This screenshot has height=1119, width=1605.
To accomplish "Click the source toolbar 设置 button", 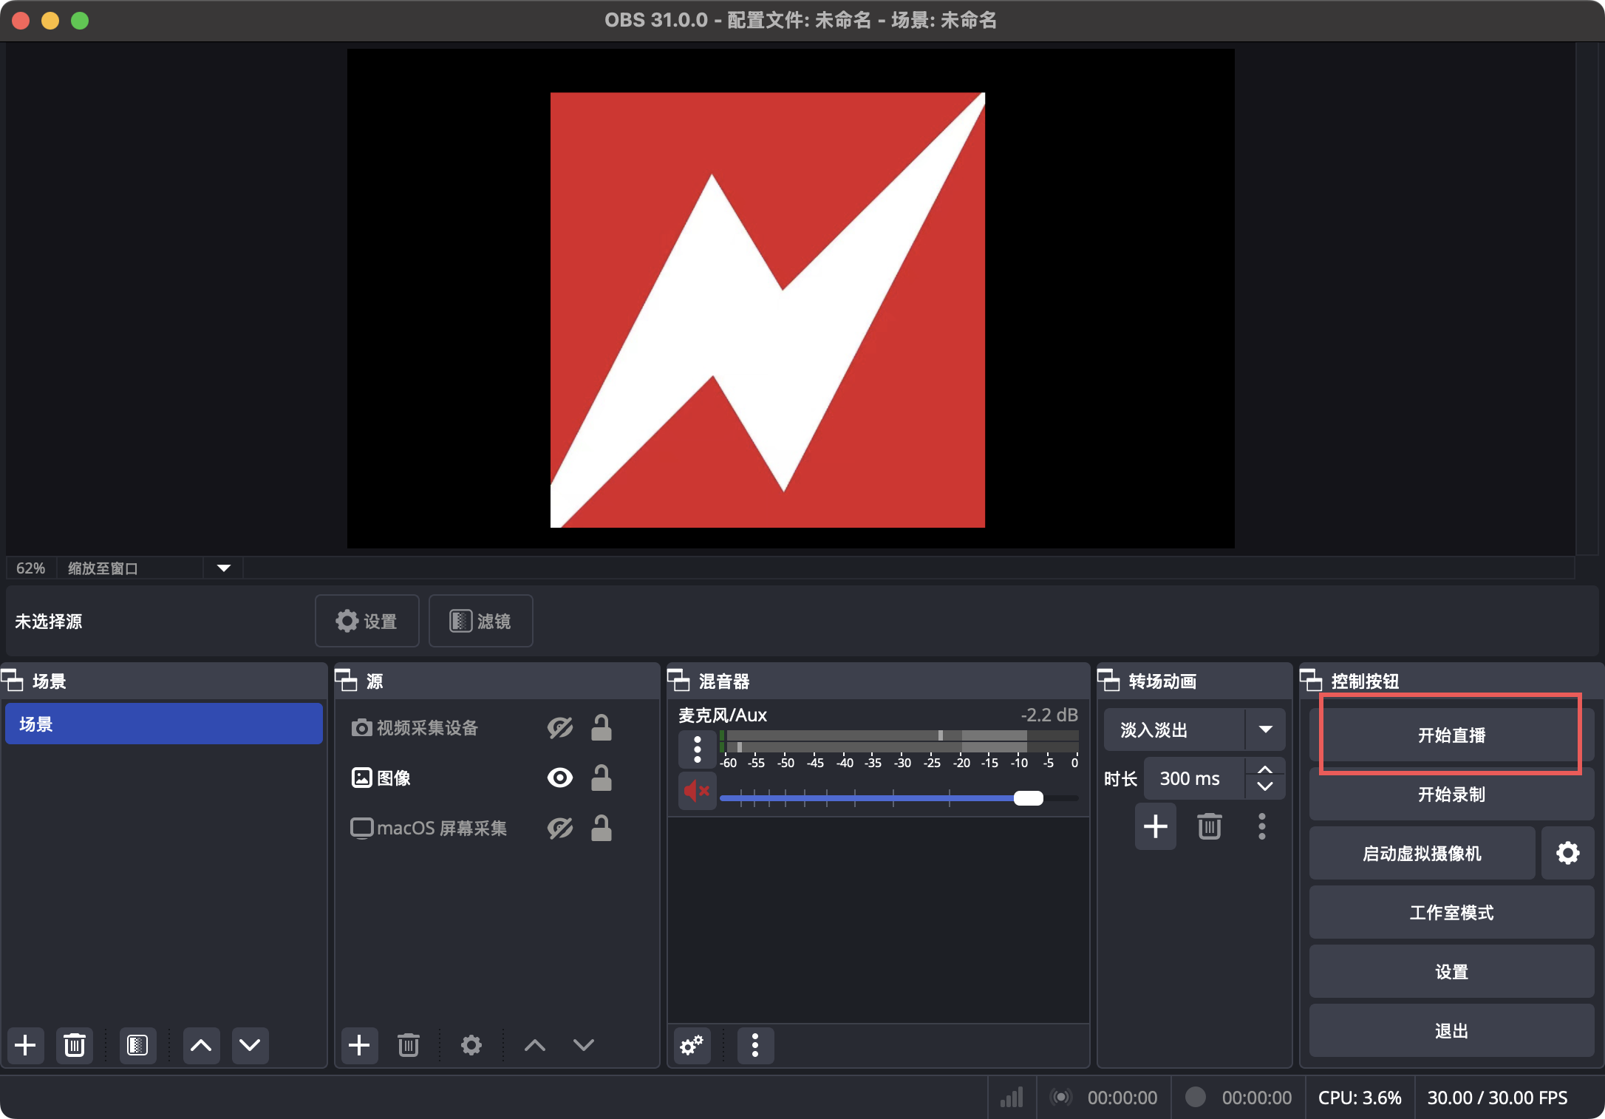I will pyautogui.click(x=367, y=621).
